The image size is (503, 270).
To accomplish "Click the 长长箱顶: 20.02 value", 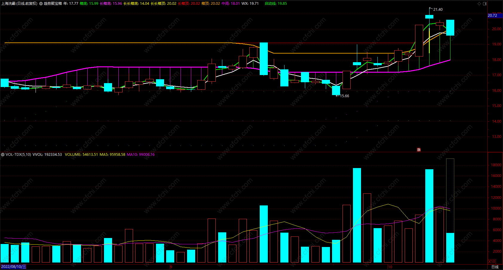I will pos(163,4).
